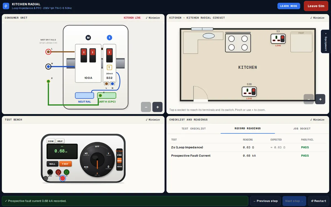331x207 pixels.
Task: Select the M main switch badge
Action: 88,38
